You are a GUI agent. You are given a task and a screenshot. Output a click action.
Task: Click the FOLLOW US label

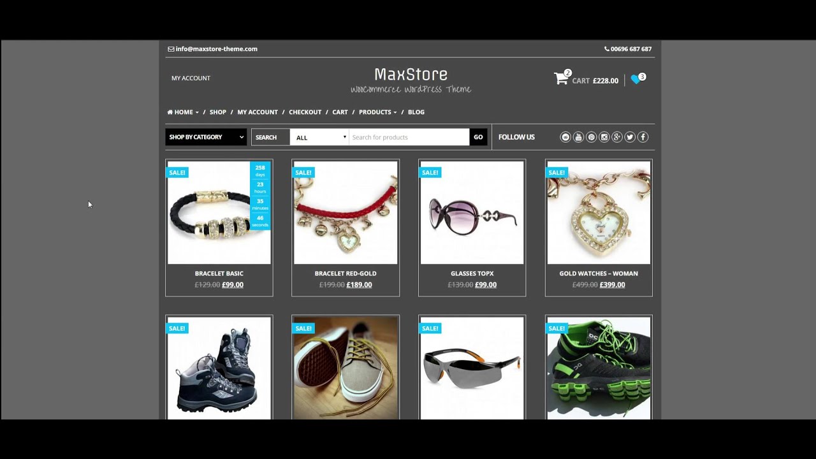coord(516,137)
